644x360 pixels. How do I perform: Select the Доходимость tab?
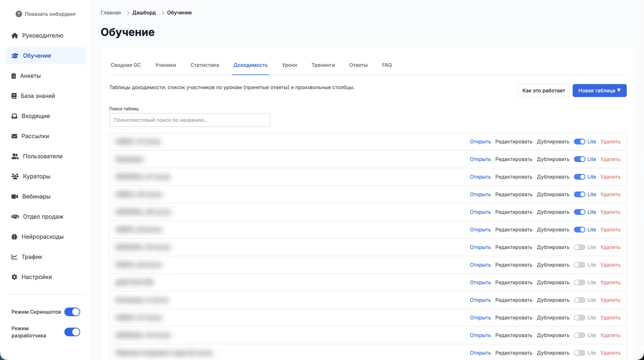pyautogui.click(x=250, y=65)
